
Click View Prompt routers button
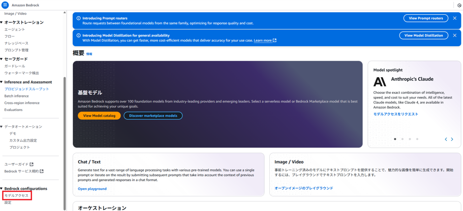[x=426, y=18]
